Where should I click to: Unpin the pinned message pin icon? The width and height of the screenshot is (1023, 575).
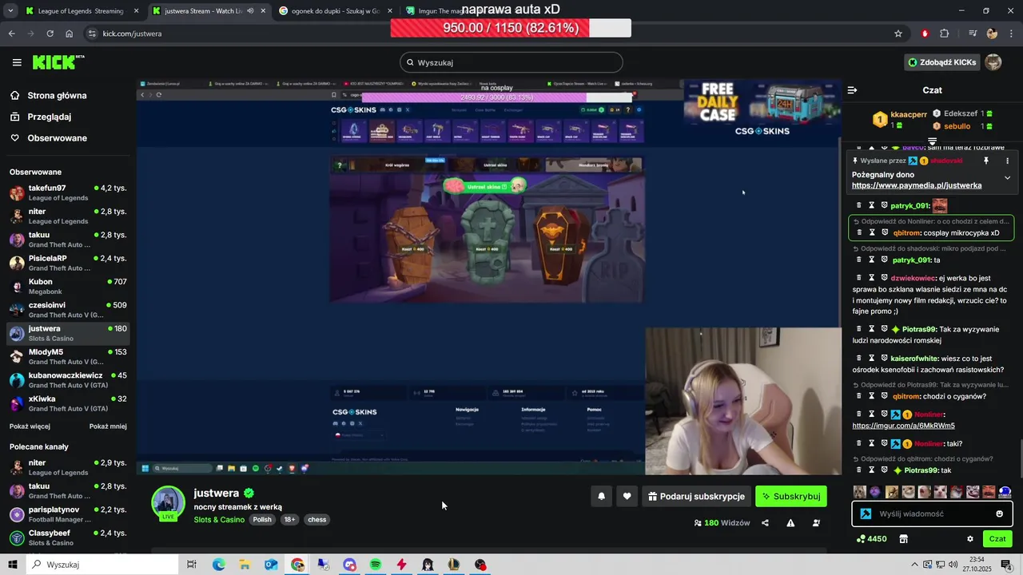click(986, 161)
